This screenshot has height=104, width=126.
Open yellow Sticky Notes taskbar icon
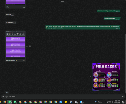[x=66, y=102]
